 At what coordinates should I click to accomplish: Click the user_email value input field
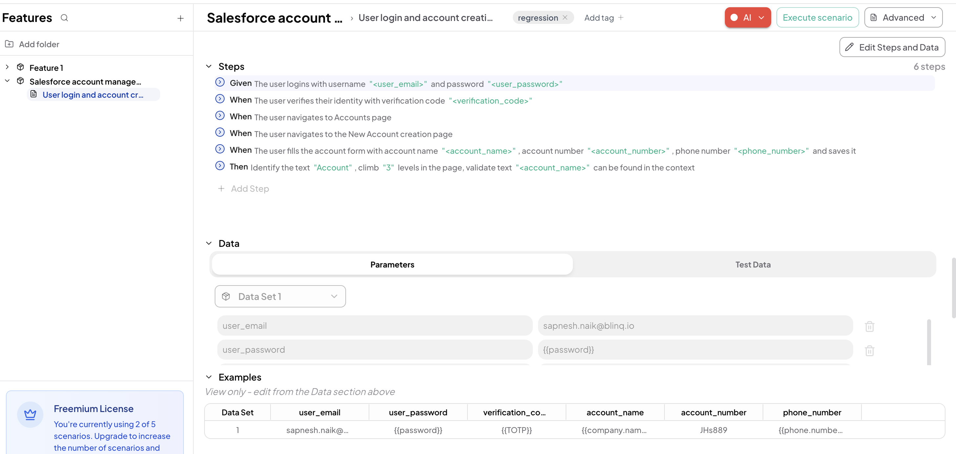[x=695, y=326]
